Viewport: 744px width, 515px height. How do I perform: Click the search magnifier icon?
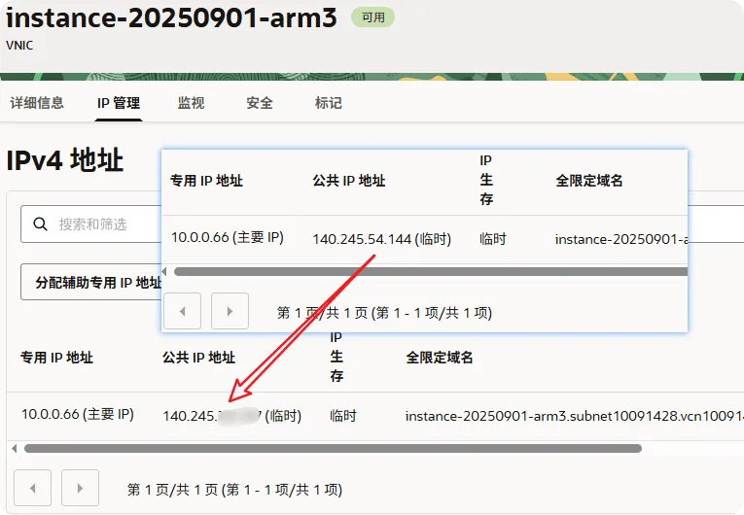point(40,223)
